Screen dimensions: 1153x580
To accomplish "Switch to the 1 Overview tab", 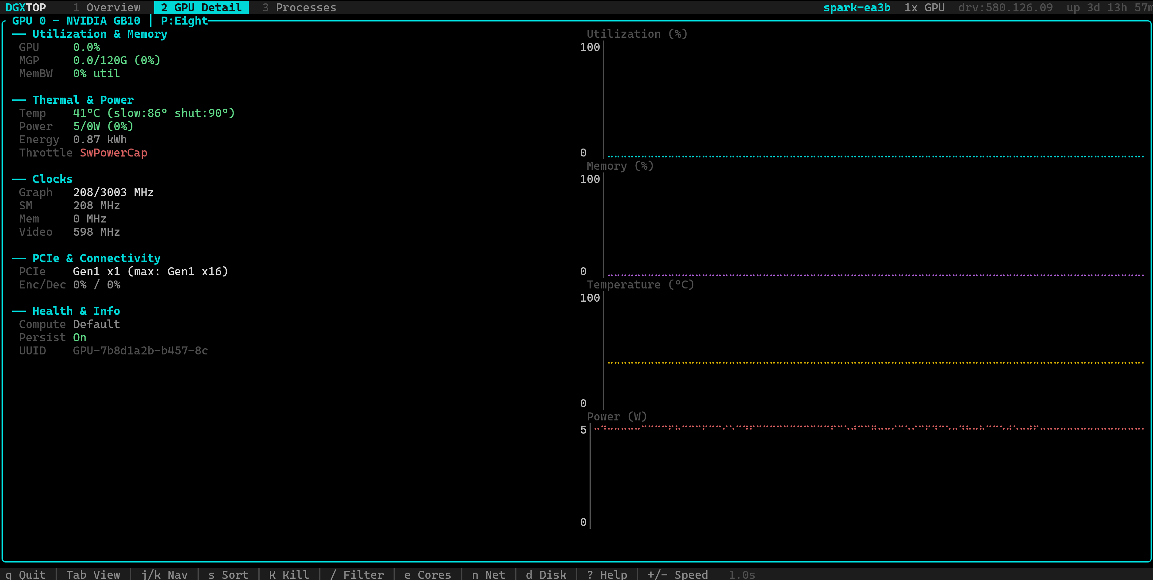I will tap(107, 8).
